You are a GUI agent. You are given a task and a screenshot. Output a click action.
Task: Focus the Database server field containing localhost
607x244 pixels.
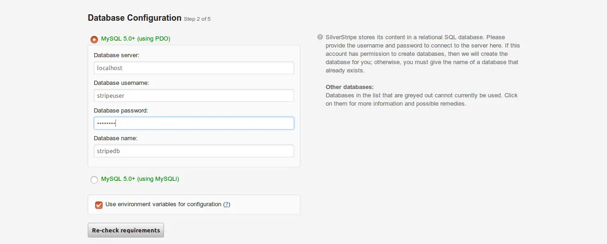pos(194,68)
